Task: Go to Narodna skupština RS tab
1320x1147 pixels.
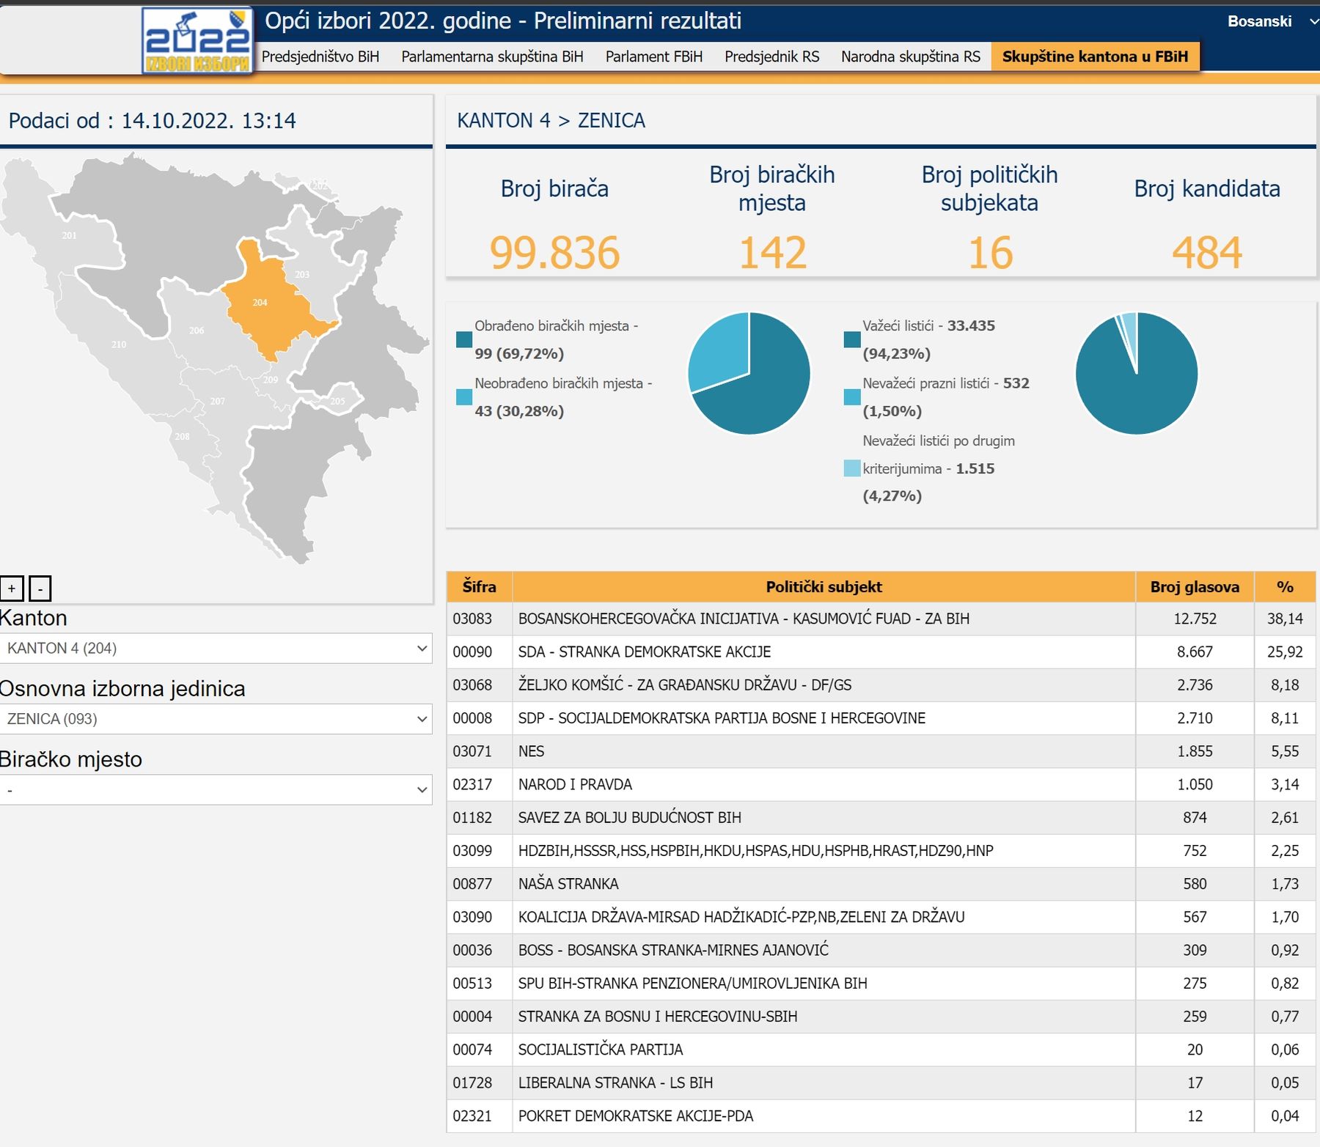Action: click(x=910, y=56)
